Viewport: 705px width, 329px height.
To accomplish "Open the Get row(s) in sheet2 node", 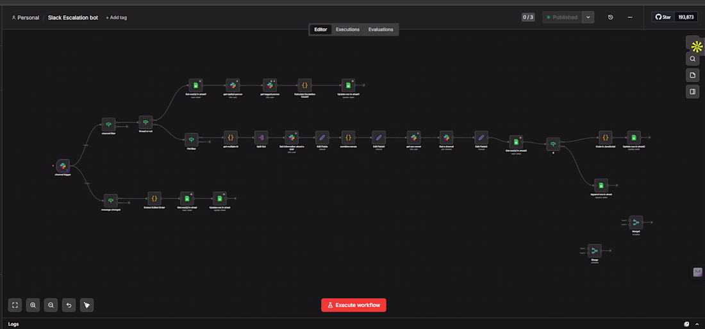I will [x=516, y=142].
